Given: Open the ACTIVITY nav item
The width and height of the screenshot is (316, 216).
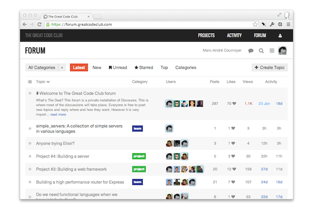Looking at the screenshot, I should tap(234, 35).
